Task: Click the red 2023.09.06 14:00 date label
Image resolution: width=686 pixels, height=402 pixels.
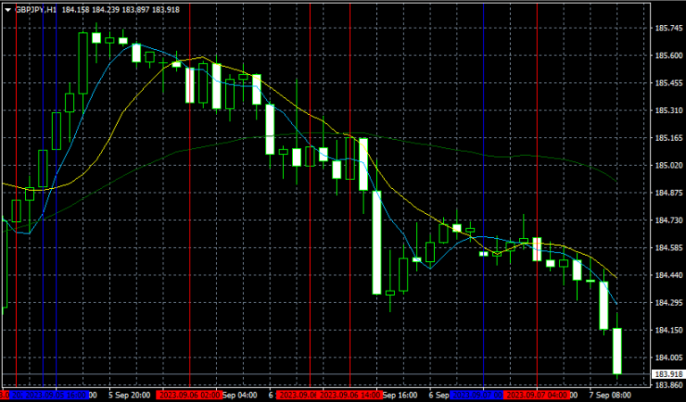Action: pyautogui.click(x=350, y=395)
